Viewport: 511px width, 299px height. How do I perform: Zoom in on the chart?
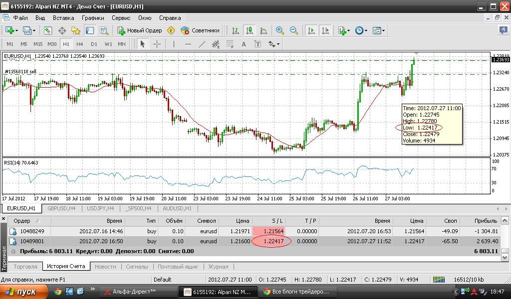(x=280, y=30)
